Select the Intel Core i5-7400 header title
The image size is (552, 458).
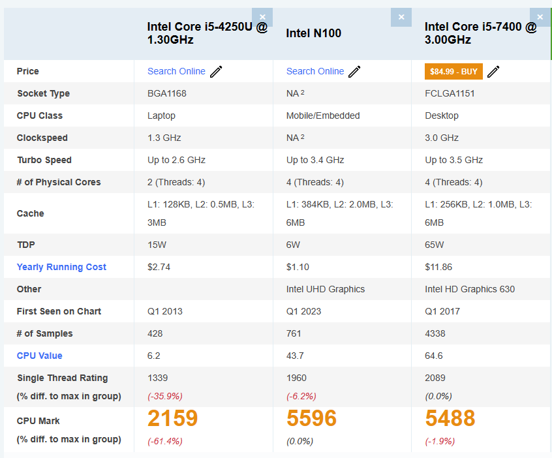[480, 33]
